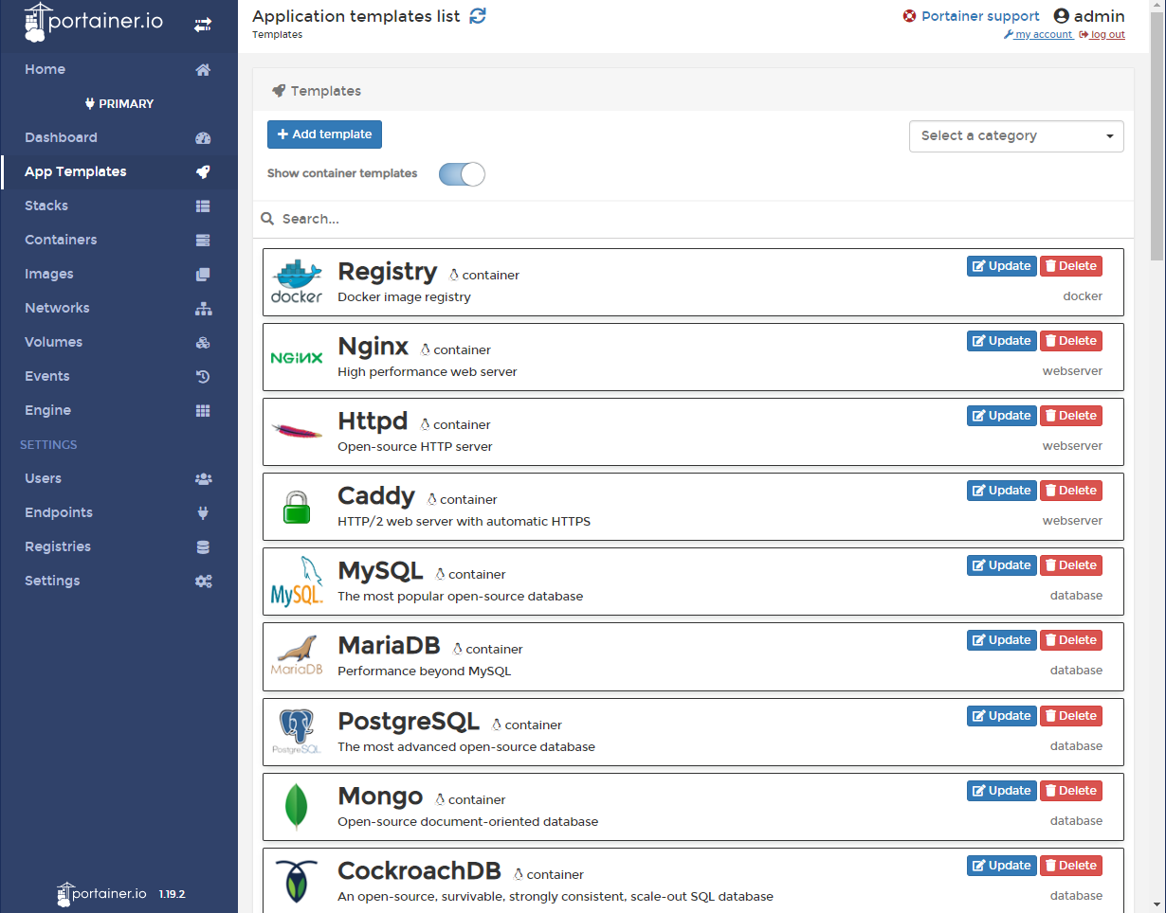Select the Home house icon in sidebar
Image resolution: width=1166 pixels, height=913 pixels.
click(x=203, y=69)
